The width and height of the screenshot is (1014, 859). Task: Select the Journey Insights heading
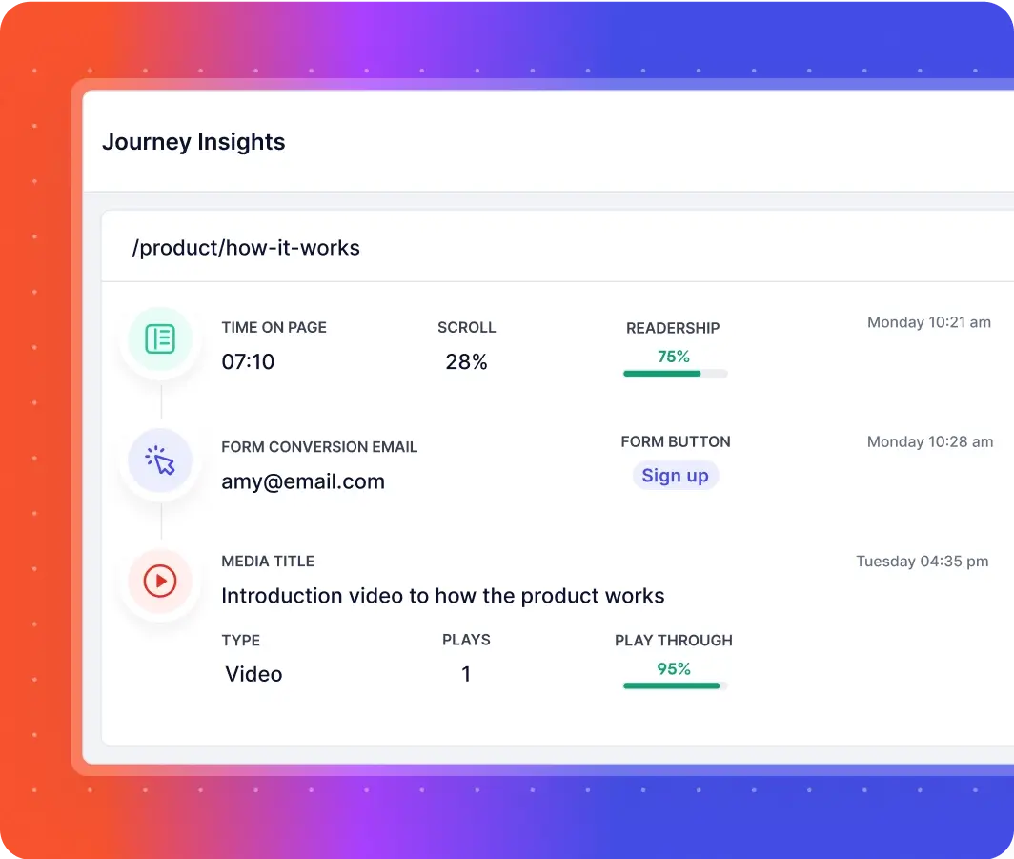(193, 142)
